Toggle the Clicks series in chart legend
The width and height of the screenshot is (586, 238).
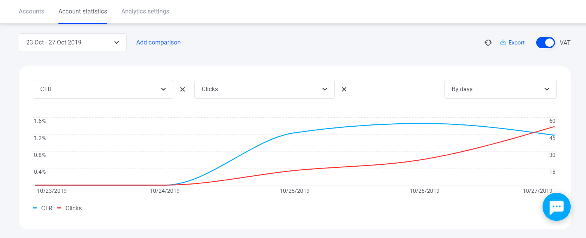(x=69, y=208)
